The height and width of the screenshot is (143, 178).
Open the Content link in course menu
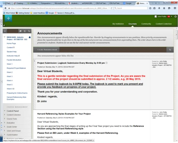[x=10, y=48]
